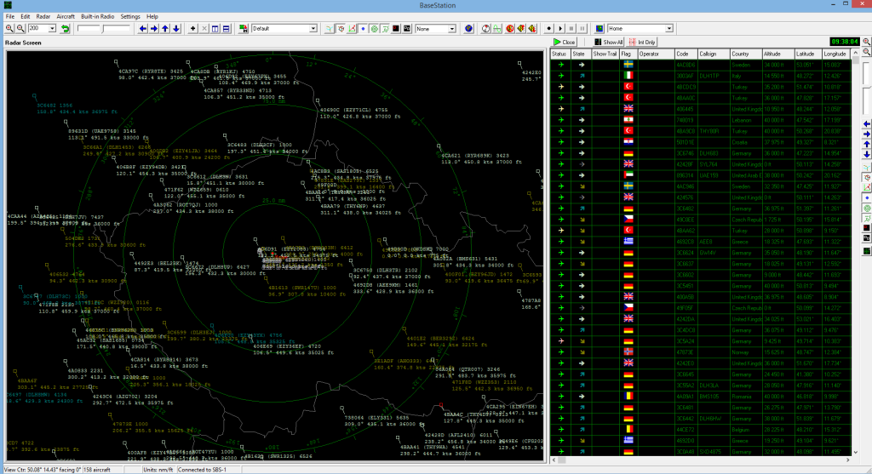Toggle the green waypoint route icon
The image size is (872, 474).
click(386, 28)
